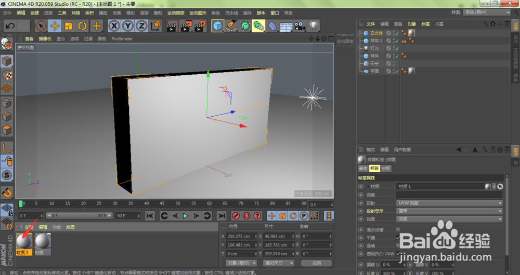
Task: Select the 灯光 object in tree
Action: click(374, 48)
